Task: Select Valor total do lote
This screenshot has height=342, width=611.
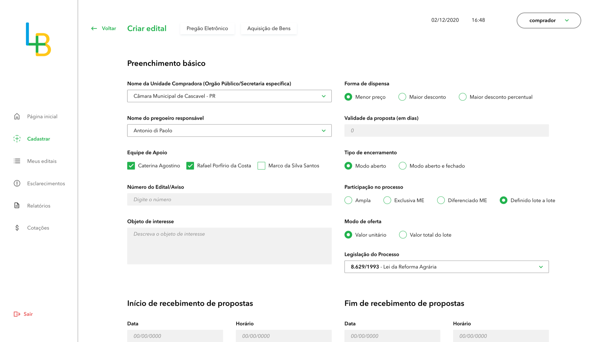Action: click(x=403, y=235)
